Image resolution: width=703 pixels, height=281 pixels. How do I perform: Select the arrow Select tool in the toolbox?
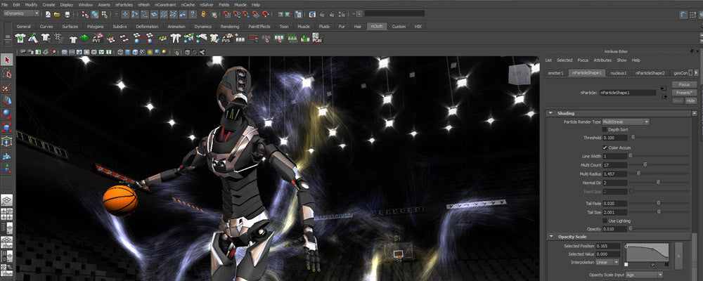point(8,60)
